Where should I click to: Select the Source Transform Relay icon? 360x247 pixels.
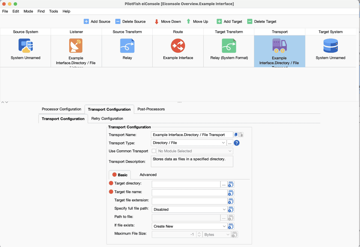tap(127, 46)
